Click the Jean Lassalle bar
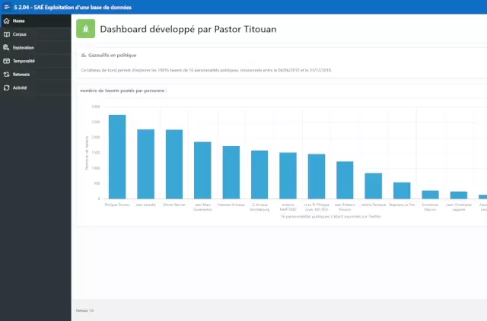This screenshot has height=321, width=487. tap(145, 164)
